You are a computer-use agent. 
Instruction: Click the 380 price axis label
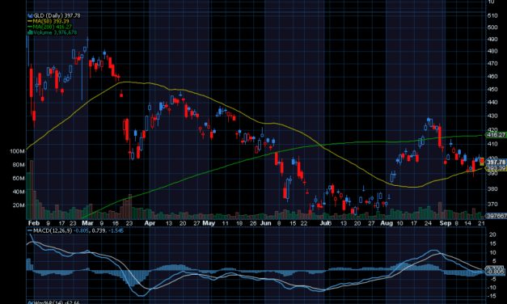pos(492,189)
